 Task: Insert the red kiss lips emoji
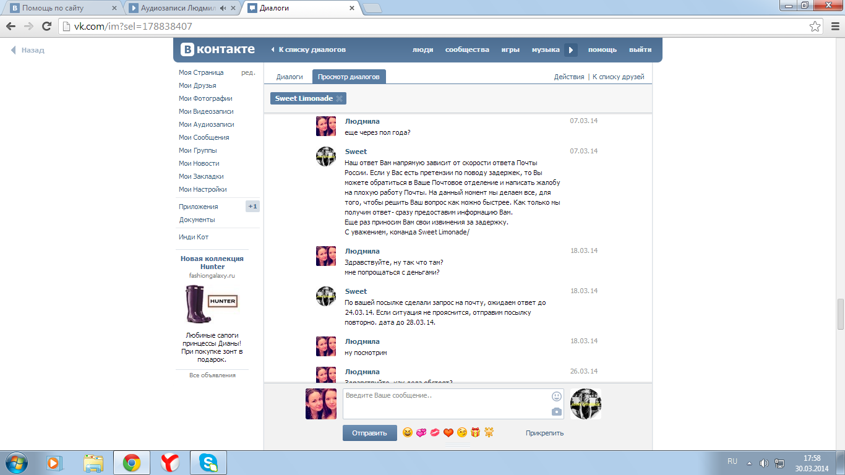pos(435,432)
